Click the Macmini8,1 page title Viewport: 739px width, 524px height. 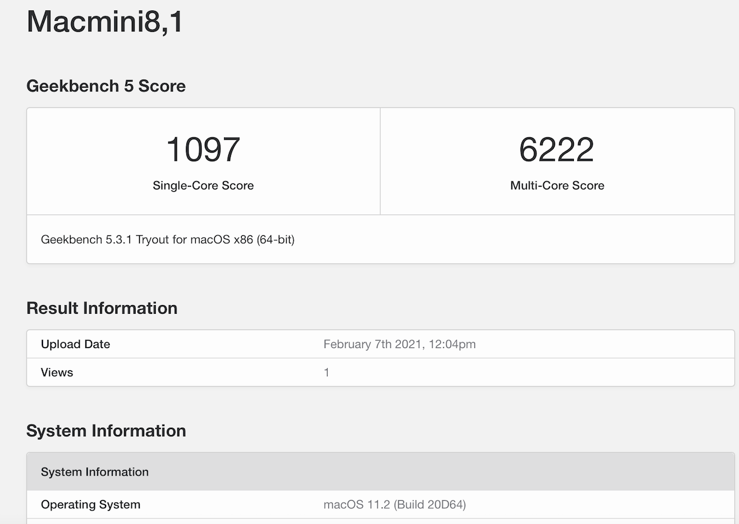coord(105,22)
